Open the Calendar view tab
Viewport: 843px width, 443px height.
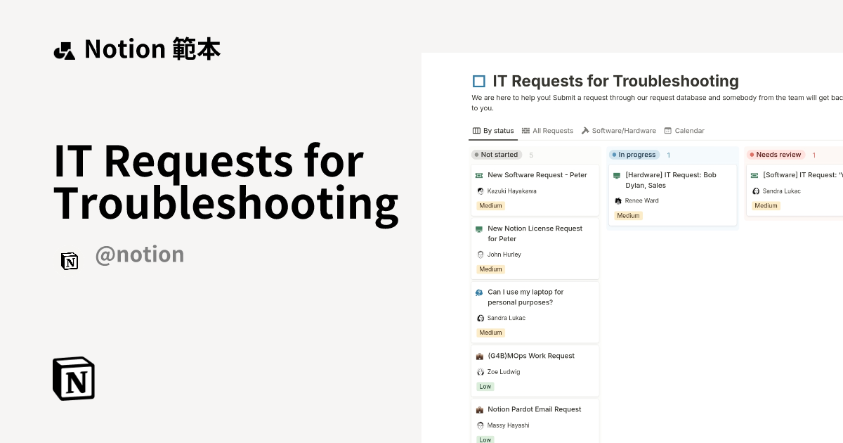coord(689,130)
